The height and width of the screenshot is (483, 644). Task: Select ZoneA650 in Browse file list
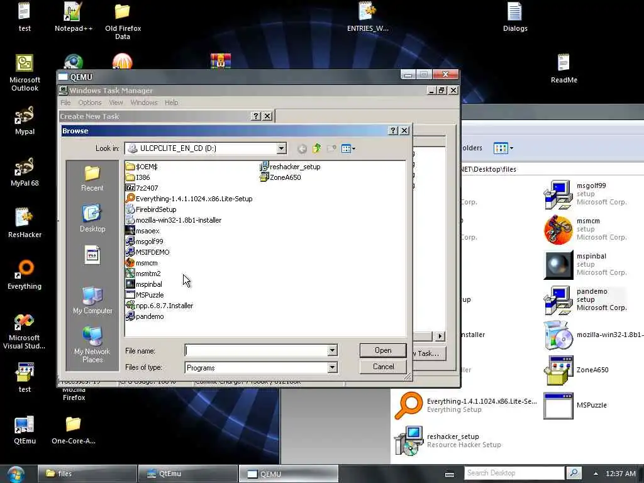pos(280,177)
